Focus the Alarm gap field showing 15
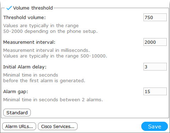 (x=155, y=91)
